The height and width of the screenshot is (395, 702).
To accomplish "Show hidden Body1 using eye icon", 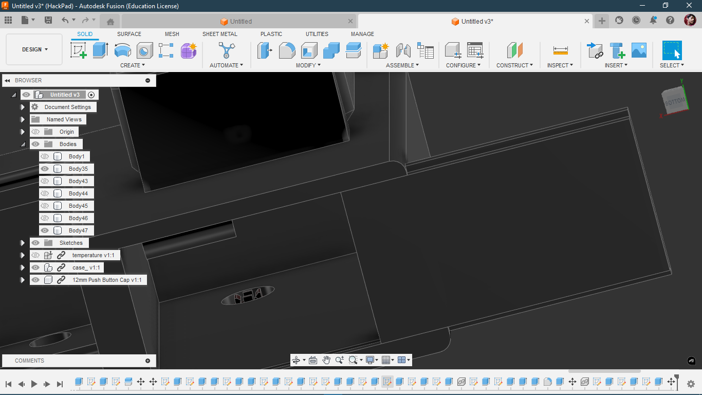I will pos(45,156).
